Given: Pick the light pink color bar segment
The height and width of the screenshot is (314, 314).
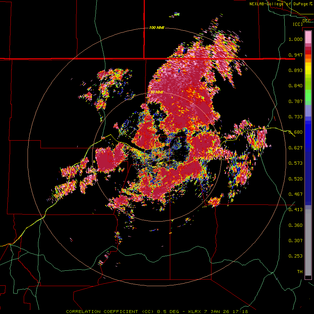Looking at the screenshot, I should [x=308, y=37].
